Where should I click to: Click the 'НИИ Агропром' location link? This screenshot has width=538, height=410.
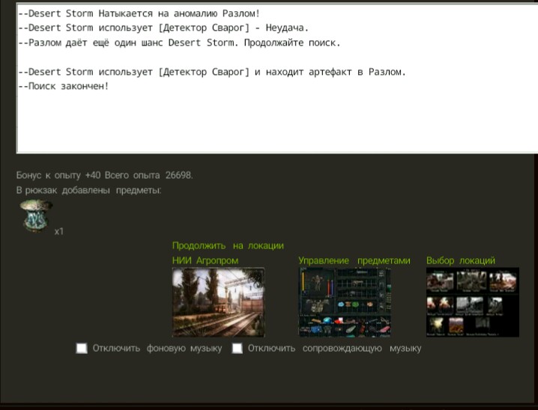click(x=205, y=260)
